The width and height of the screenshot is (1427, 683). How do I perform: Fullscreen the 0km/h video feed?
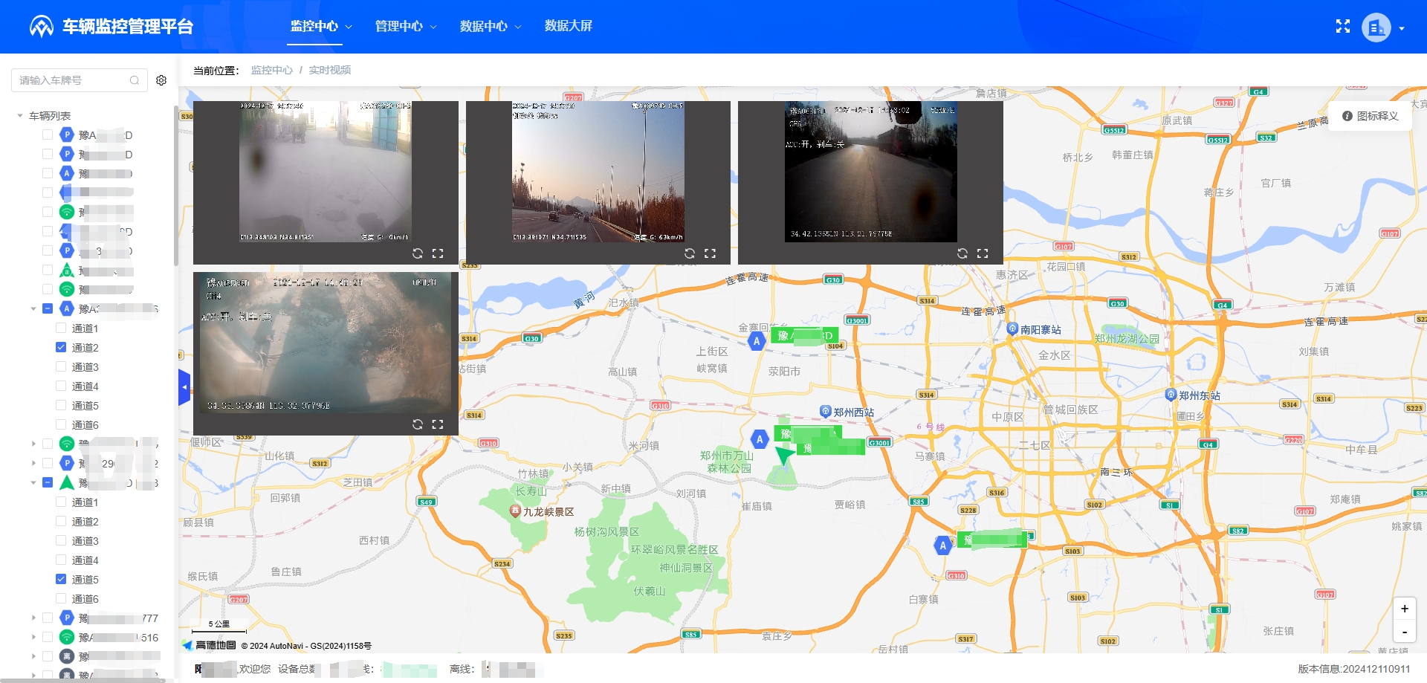click(438, 253)
